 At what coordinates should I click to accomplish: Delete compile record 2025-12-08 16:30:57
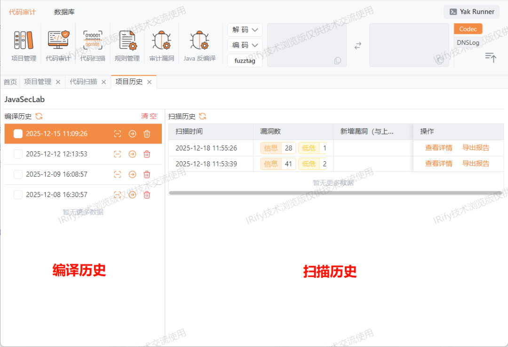click(x=147, y=195)
